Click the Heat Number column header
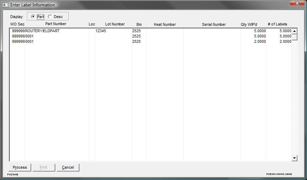The height and width of the screenshot is (180, 307). [164, 24]
